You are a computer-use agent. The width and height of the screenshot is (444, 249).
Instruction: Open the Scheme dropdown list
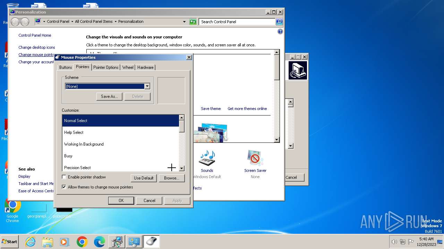[147, 86]
